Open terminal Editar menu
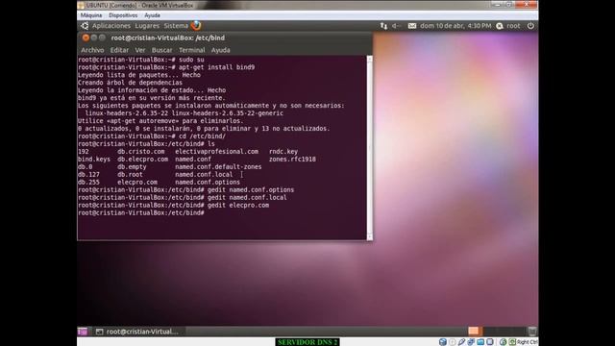 tap(119, 50)
